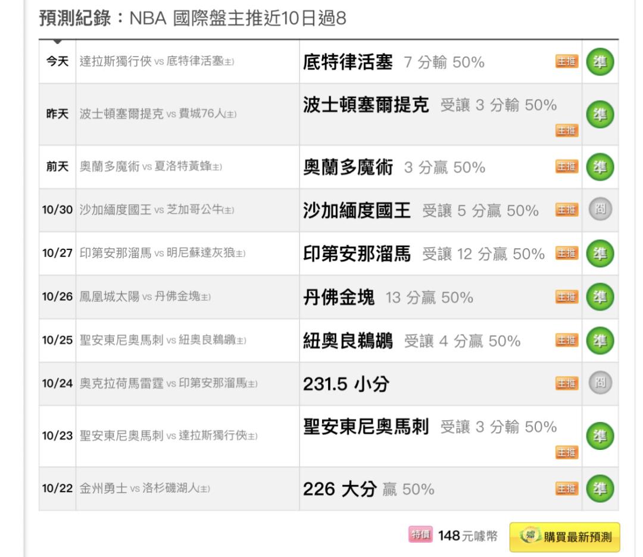Click the green 準 icon in the 10/23 row
The image size is (643, 557).
[x=600, y=436]
